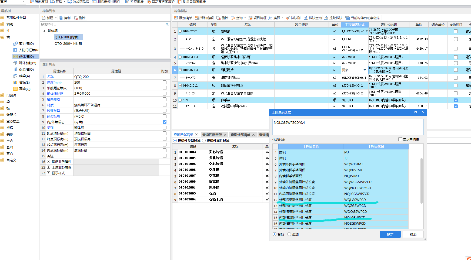The height and width of the screenshot is (260, 471).
Task: Click the search magnifier in 搜索构件 box
Action: [167, 24]
